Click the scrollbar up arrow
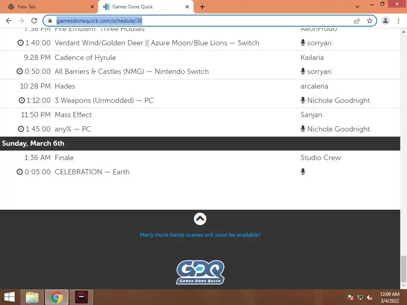 (x=403, y=32)
